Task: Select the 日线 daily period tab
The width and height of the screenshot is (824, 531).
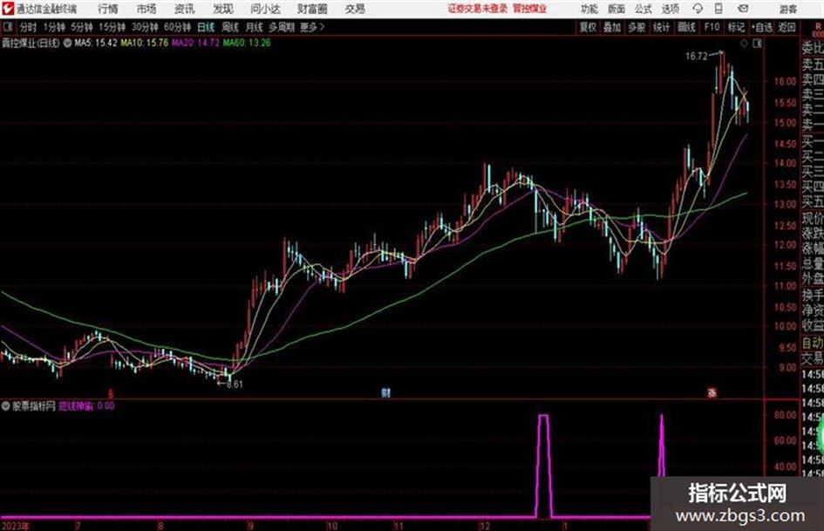Action: [x=206, y=27]
